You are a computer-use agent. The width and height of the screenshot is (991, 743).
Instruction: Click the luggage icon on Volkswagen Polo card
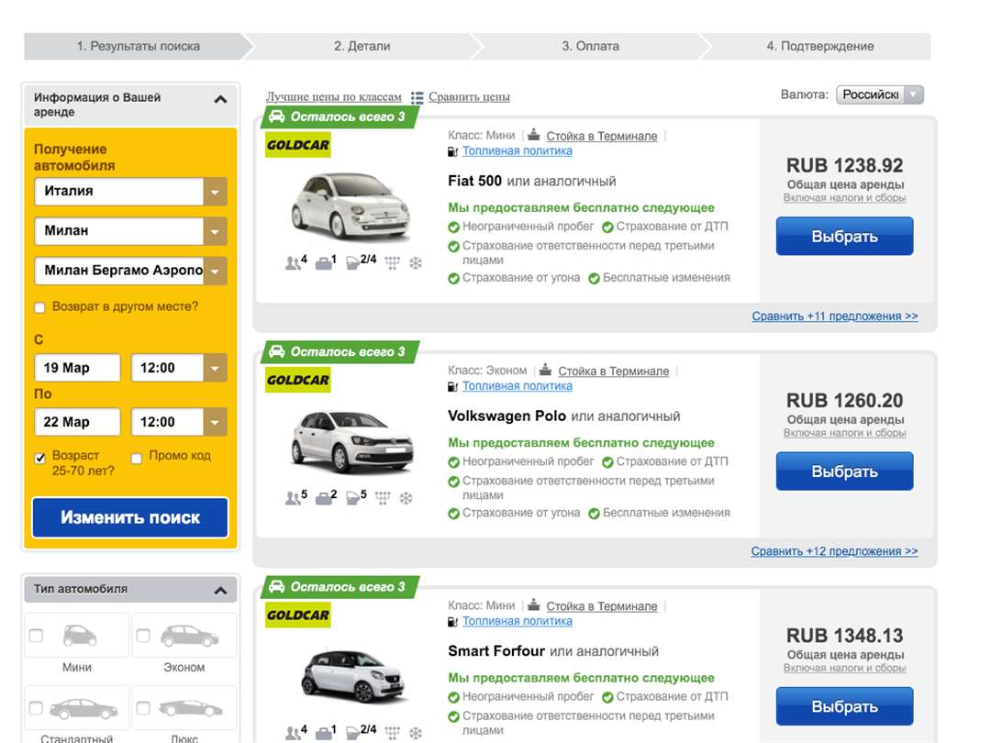tap(323, 498)
